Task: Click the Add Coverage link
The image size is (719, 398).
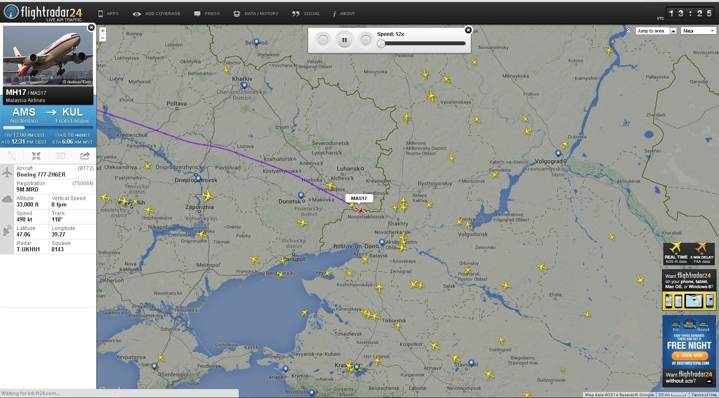Action: [157, 14]
